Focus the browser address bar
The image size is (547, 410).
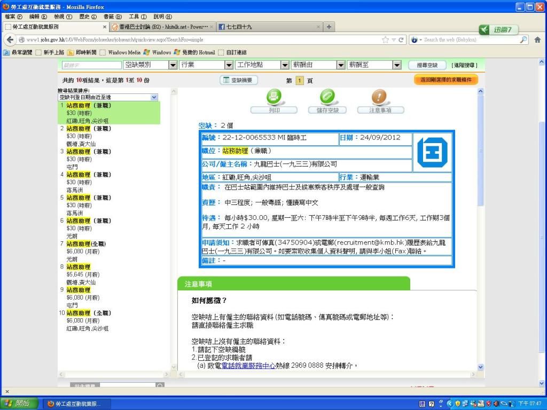pyautogui.click(x=202, y=40)
